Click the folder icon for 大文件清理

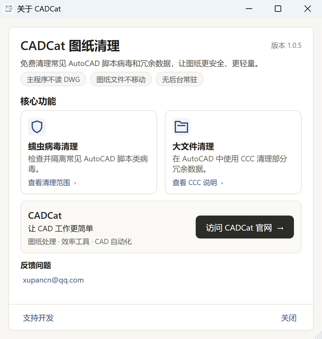click(x=181, y=127)
